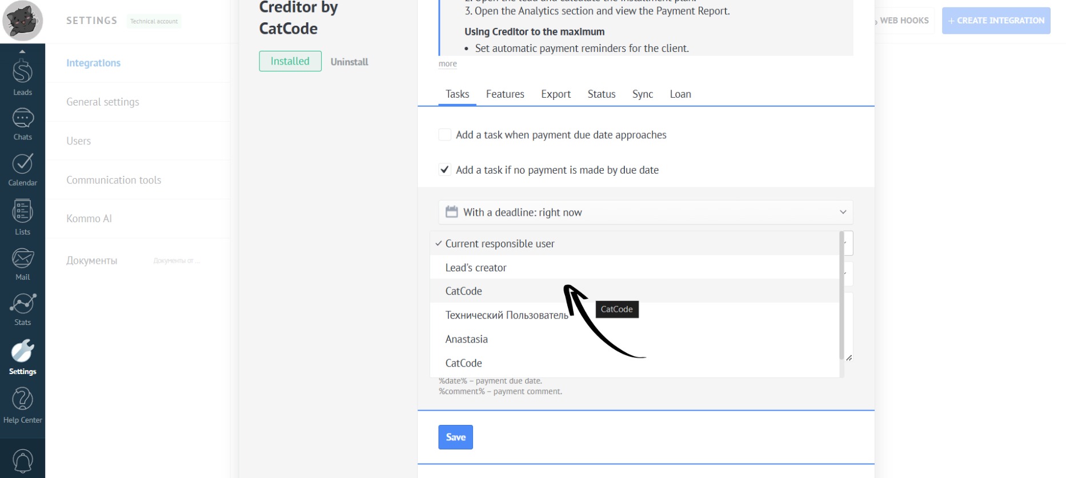Click the 'more' link under description
The image size is (1066, 478).
pos(447,64)
